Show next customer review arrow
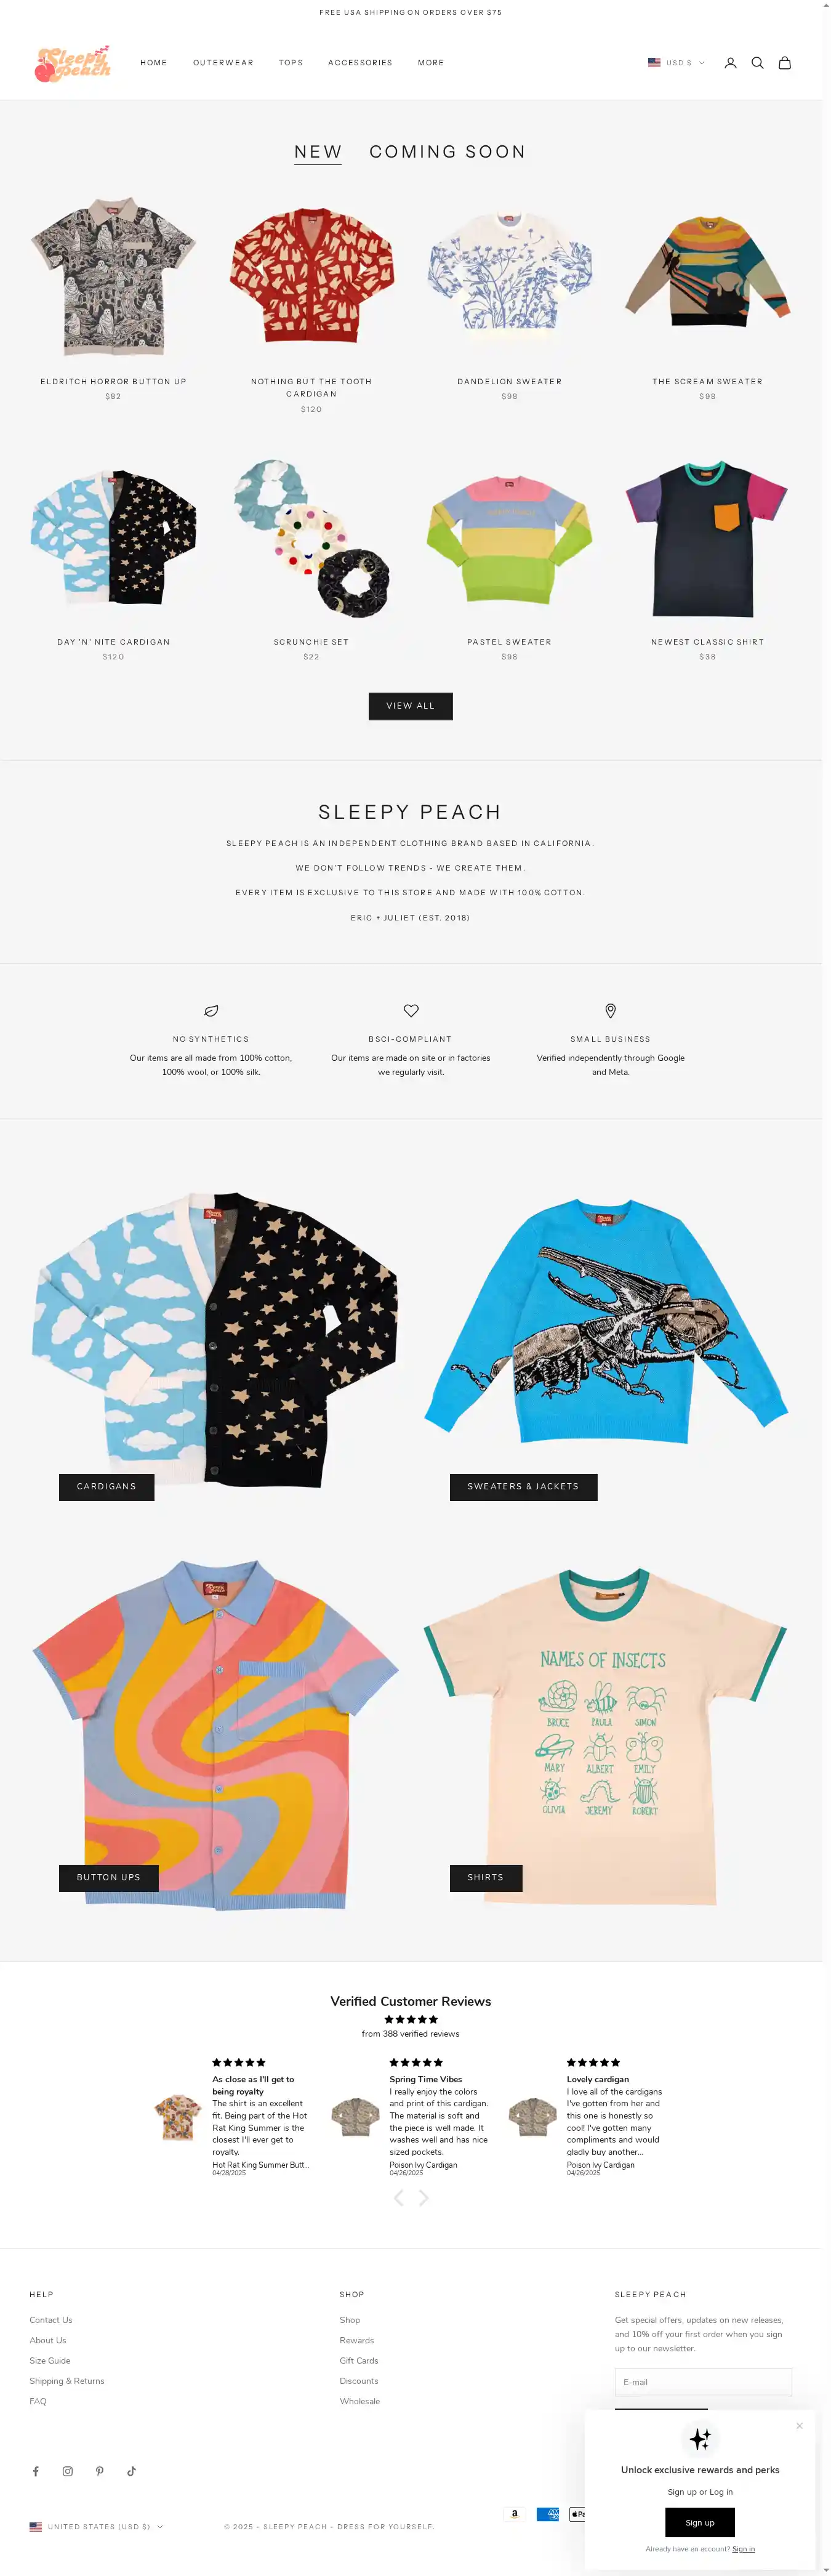The image size is (831, 2576). [x=424, y=2197]
